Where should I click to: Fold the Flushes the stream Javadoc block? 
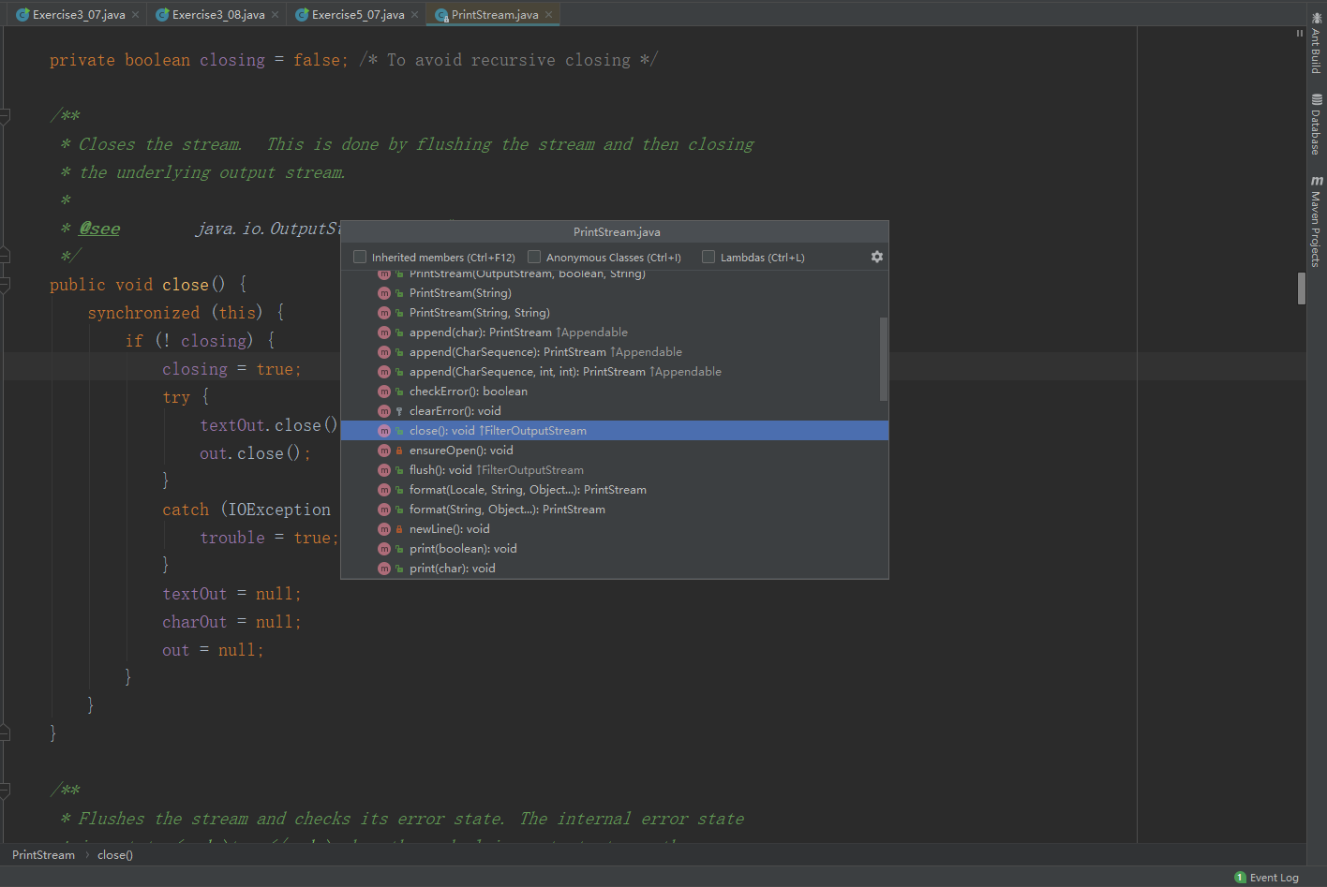click(5, 791)
